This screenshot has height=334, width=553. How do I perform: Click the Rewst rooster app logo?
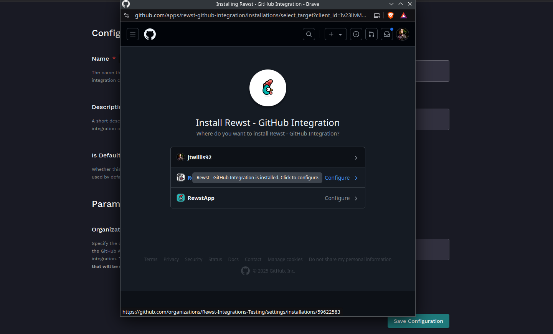pos(268,88)
